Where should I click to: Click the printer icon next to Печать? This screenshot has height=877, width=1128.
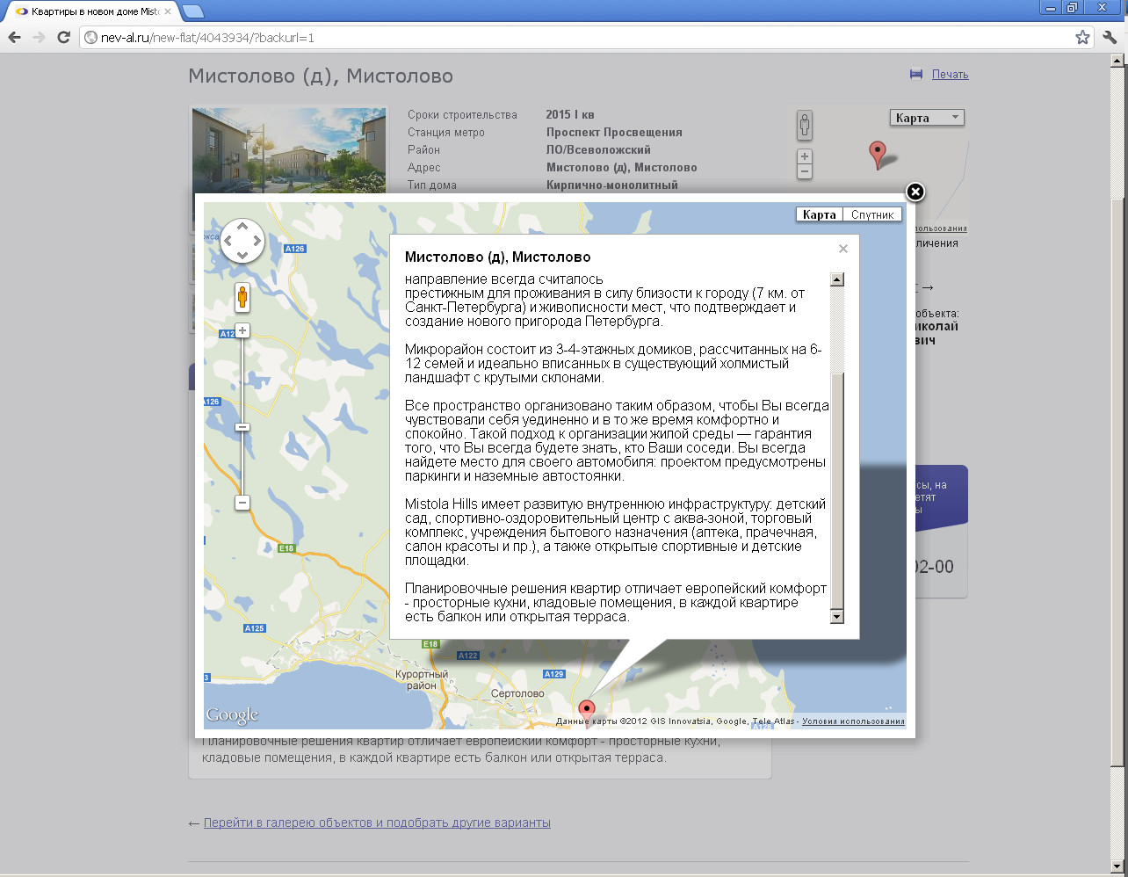click(916, 75)
